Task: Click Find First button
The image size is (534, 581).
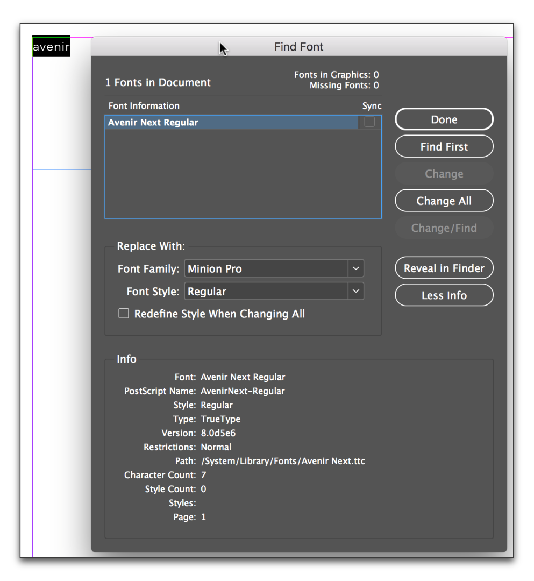Action: tap(444, 146)
